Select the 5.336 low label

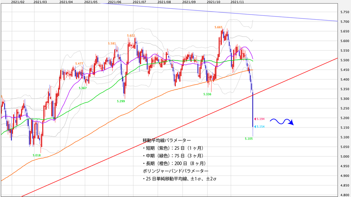tap(207, 94)
